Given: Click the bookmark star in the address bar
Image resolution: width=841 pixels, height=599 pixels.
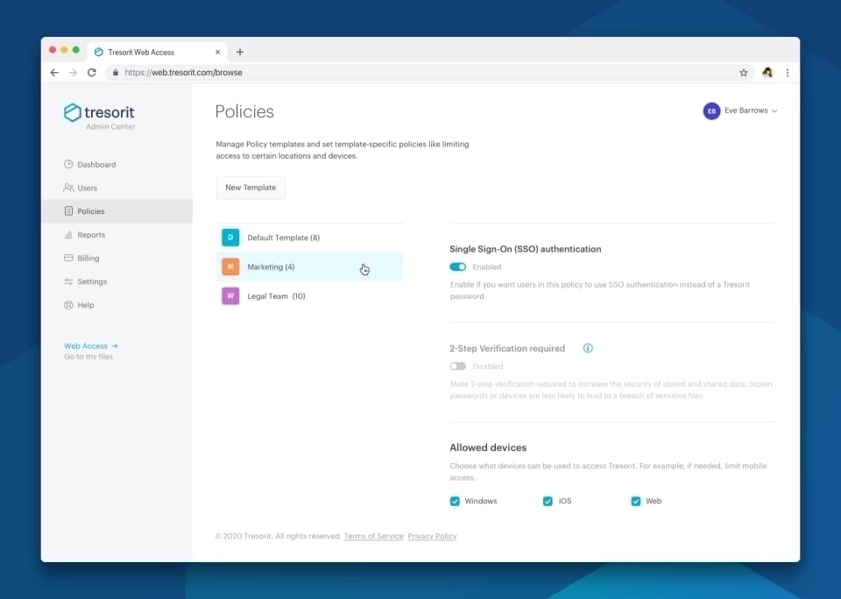Looking at the screenshot, I should [743, 73].
